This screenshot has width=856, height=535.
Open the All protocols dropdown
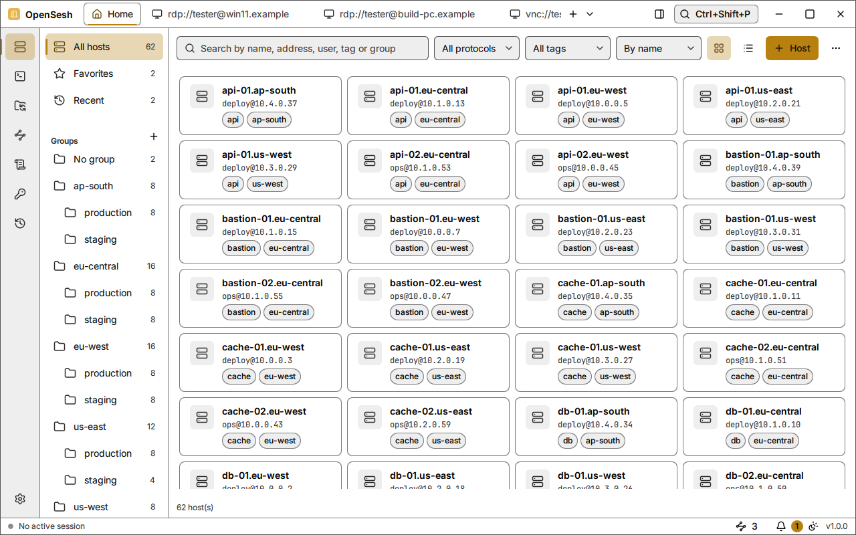pyautogui.click(x=477, y=48)
